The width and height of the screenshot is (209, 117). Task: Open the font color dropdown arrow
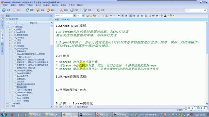tap(168, 16)
